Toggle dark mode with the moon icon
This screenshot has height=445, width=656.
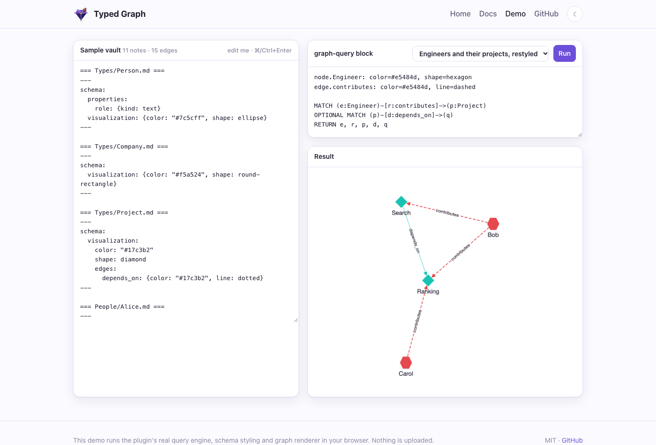[x=575, y=14]
